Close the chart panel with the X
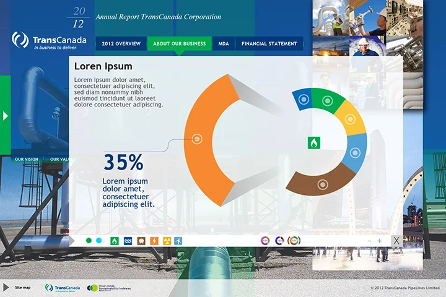Screen dimensions: 446x297 (x=396, y=241)
